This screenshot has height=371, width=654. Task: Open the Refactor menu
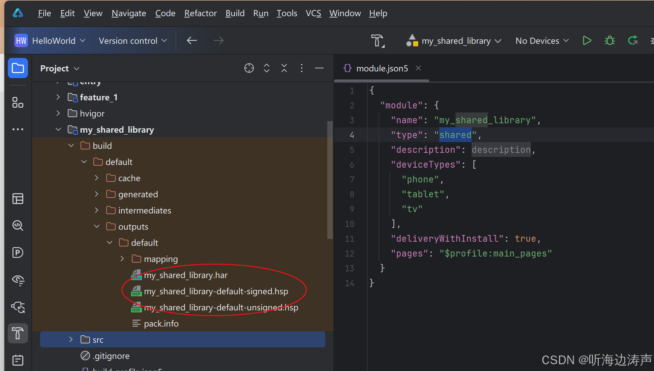click(x=201, y=13)
